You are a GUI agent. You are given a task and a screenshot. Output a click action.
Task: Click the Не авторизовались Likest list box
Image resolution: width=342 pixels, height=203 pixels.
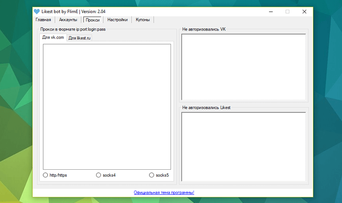pos(243,147)
